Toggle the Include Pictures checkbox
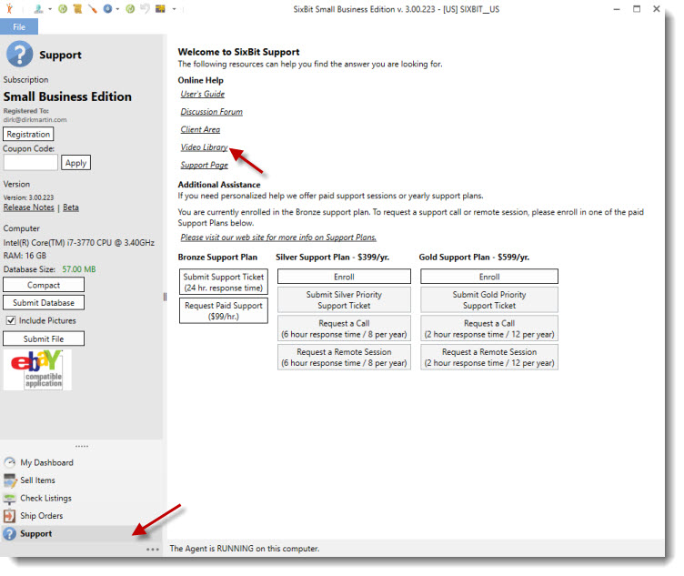 click(11, 320)
